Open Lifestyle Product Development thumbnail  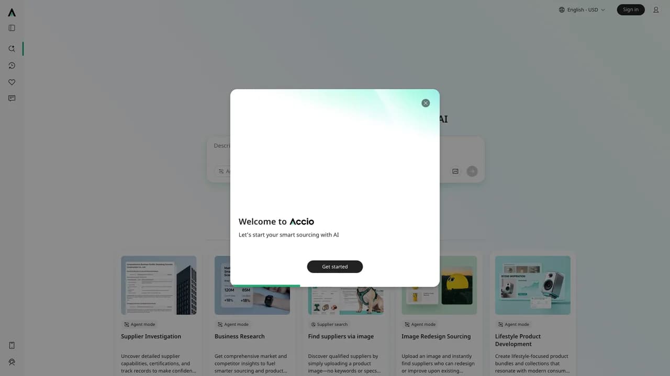(x=533, y=285)
